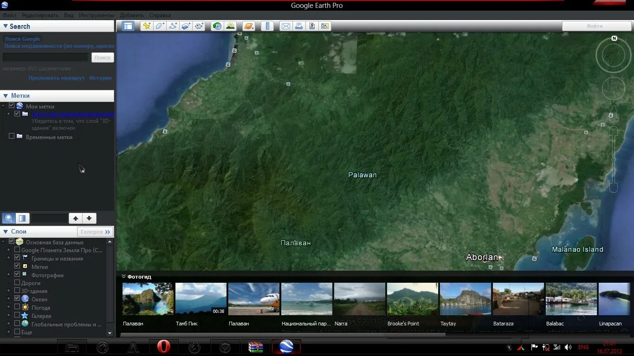634x356 pixels.
Task: Open the Ruler measuring tool
Action: 267,26
